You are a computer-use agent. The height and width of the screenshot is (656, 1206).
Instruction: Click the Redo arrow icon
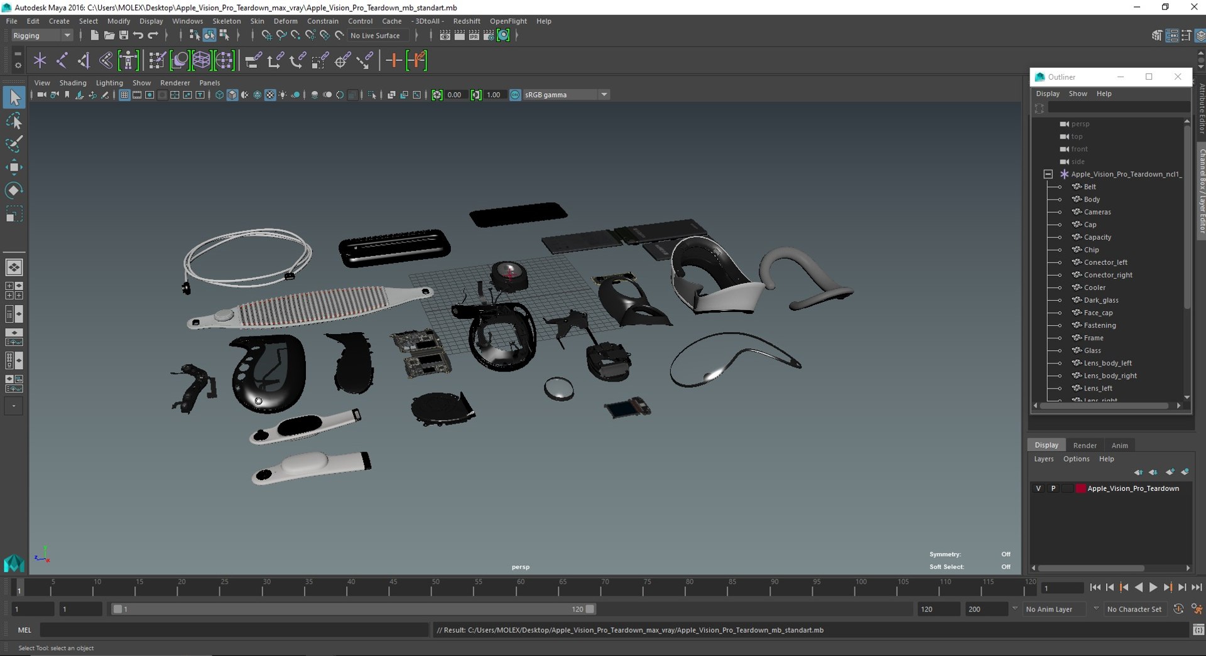pyautogui.click(x=153, y=36)
